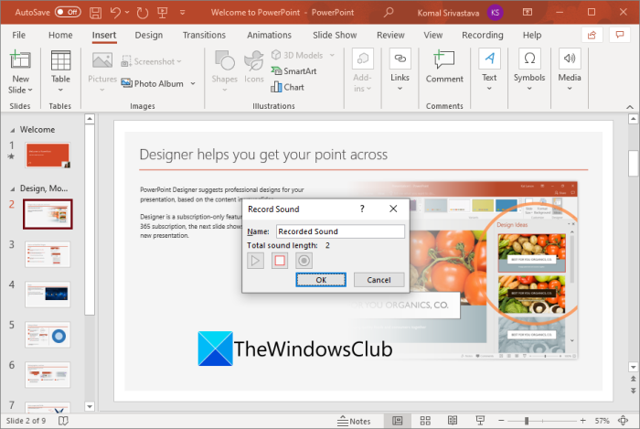The height and width of the screenshot is (429, 640).
Task: Start recording with the Record button
Action: [304, 261]
